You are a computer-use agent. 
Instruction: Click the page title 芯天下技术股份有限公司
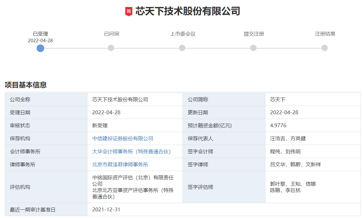(188, 11)
